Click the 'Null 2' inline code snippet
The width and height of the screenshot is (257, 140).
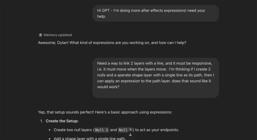click(125, 130)
